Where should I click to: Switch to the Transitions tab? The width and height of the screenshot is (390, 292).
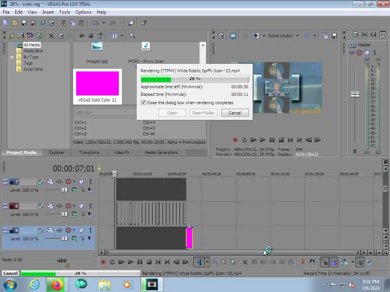[89, 152]
